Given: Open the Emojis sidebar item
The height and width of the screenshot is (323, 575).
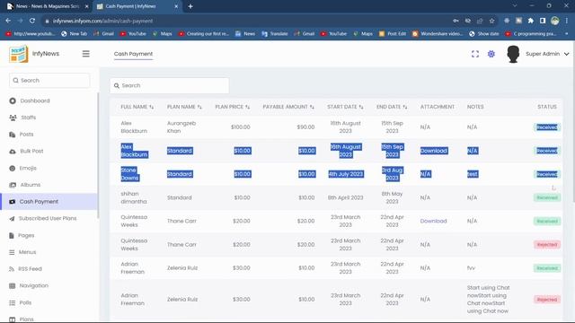Looking at the screenshot, I should 22,168.
